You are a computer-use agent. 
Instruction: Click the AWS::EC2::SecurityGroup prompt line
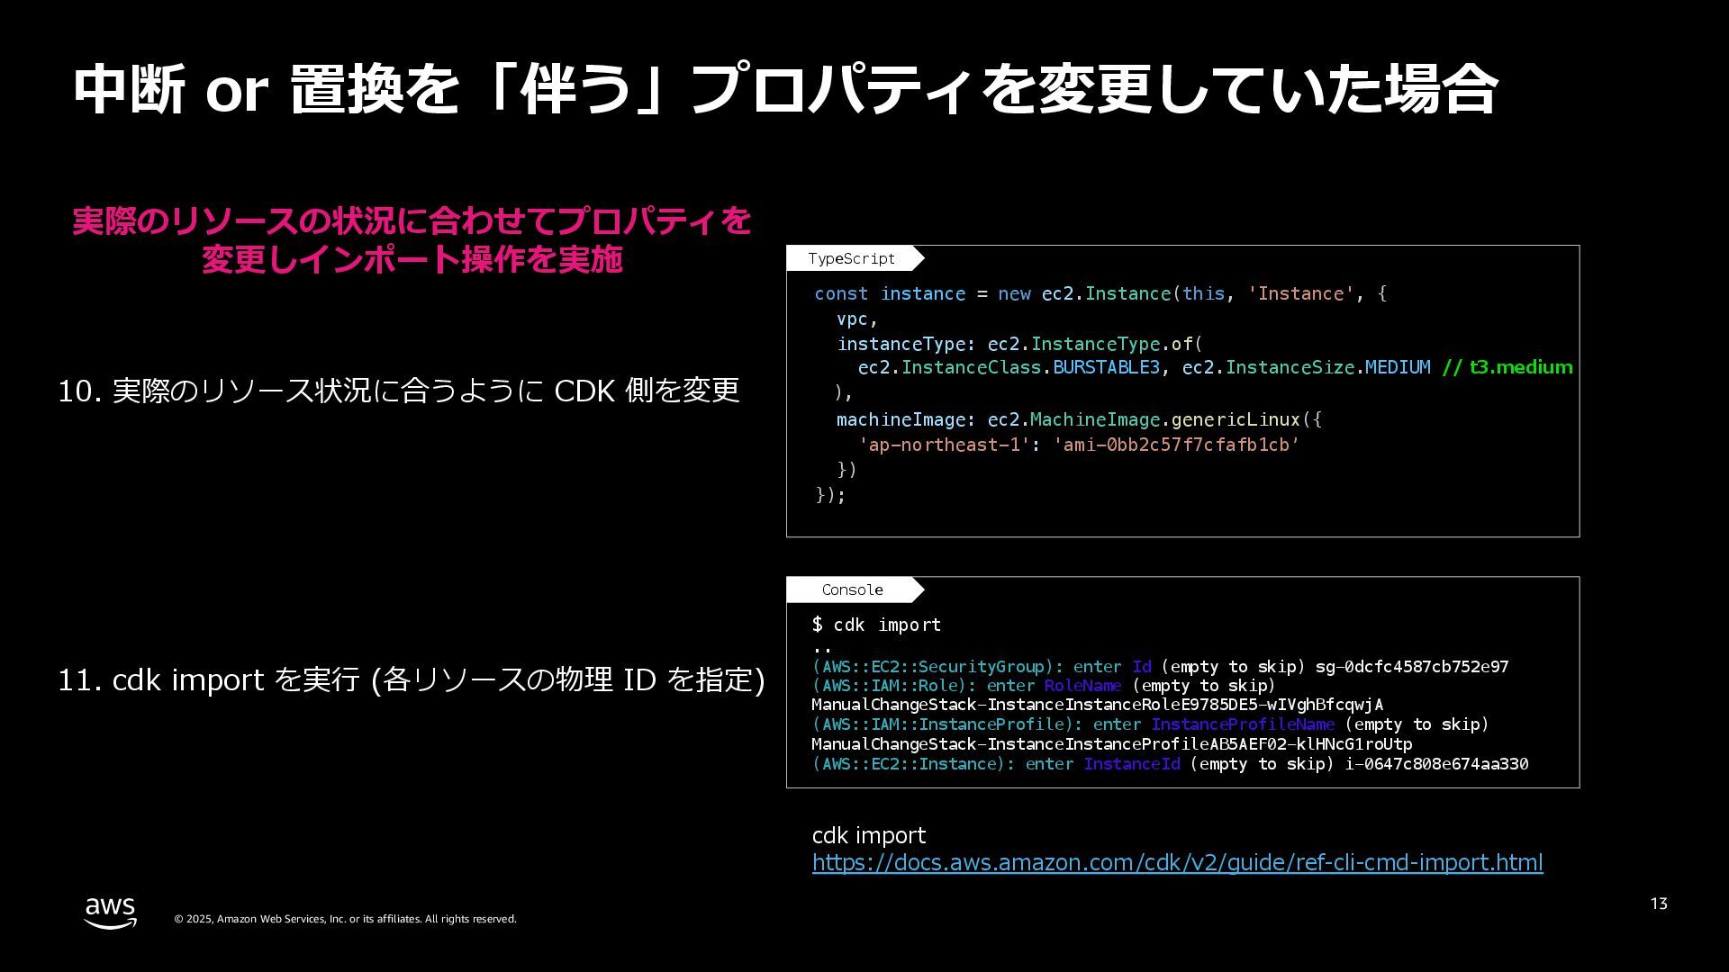1160,667
